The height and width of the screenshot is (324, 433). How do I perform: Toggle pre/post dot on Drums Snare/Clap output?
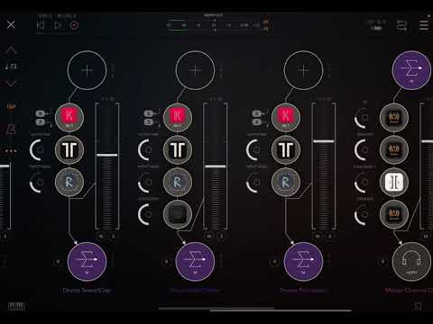tap(58, 262)
